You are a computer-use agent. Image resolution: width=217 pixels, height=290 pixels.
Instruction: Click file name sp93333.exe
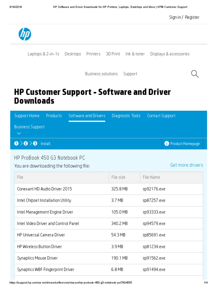coord(154,212)
